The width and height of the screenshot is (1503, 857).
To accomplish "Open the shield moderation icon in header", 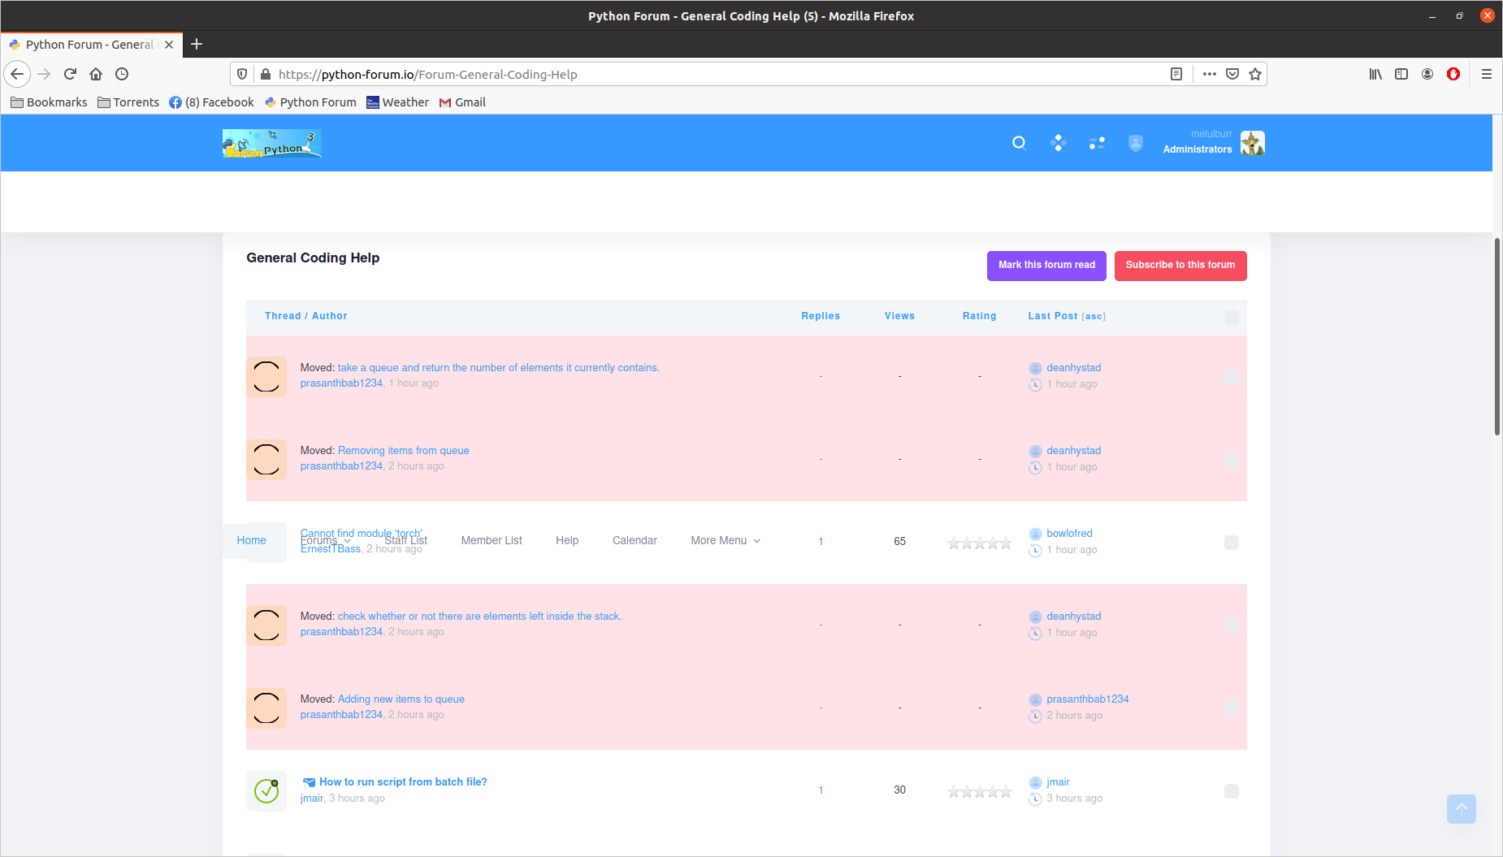I will pos(1136,143).
